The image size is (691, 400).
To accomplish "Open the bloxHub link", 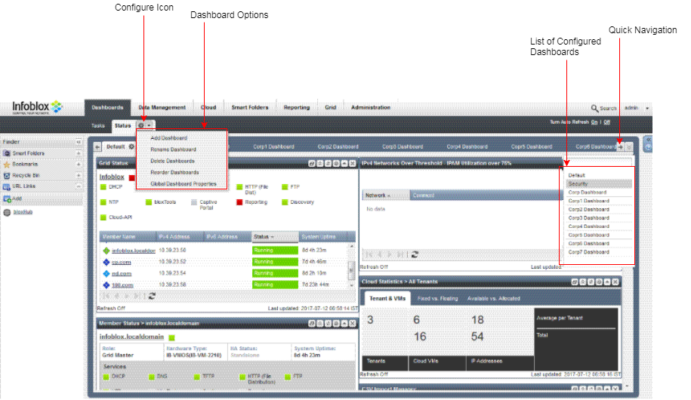I will (x=23, y=212).
